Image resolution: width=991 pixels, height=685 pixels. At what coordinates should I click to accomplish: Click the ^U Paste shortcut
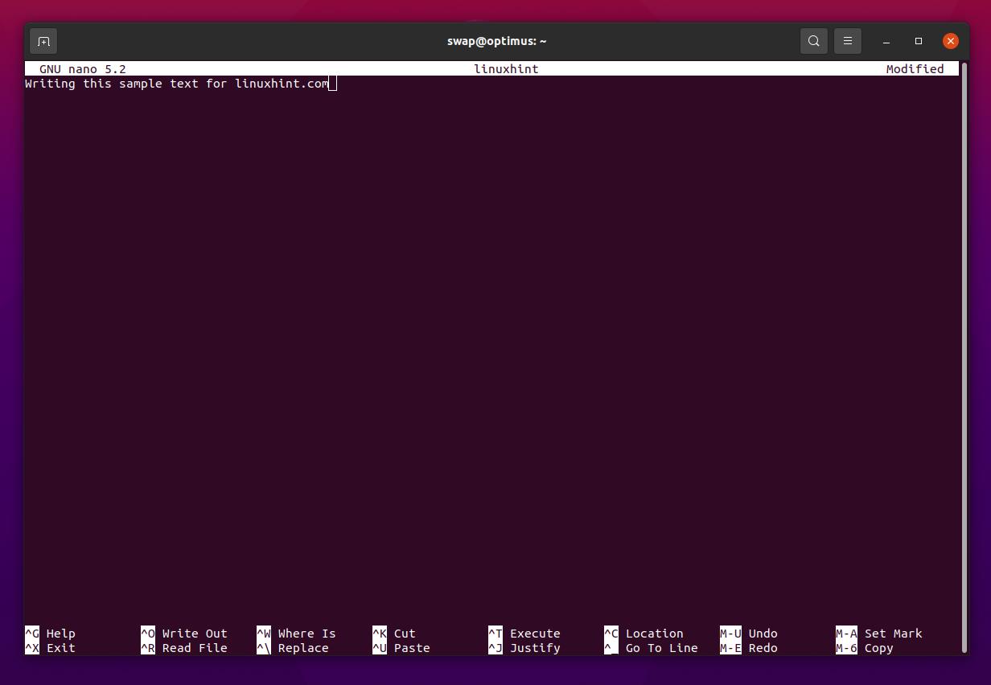coord(401,648)
